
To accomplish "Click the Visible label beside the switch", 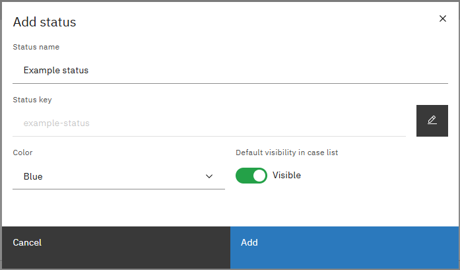I will point(286,176).
